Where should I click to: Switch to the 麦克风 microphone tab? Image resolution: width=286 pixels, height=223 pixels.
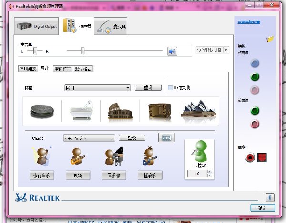click(x=111, y=26)
